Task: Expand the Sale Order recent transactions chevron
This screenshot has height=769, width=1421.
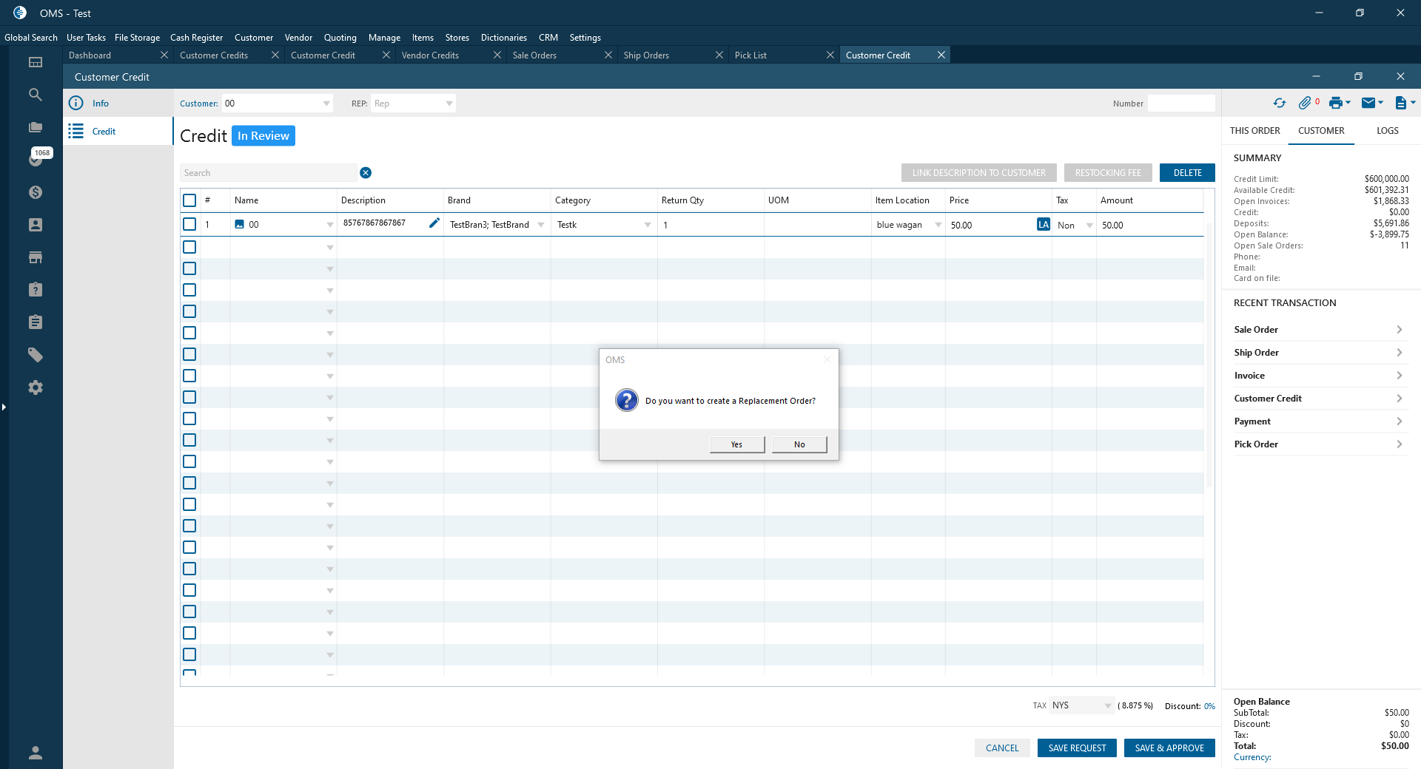Action: coord(1399,330)
